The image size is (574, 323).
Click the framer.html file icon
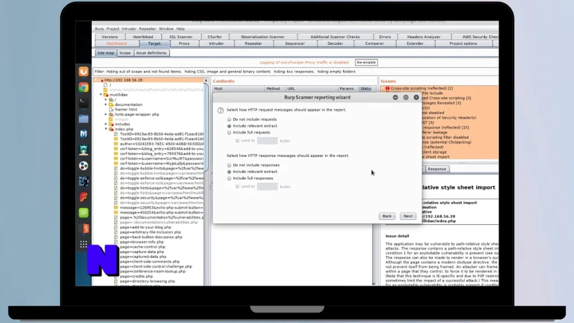point(112,109)
